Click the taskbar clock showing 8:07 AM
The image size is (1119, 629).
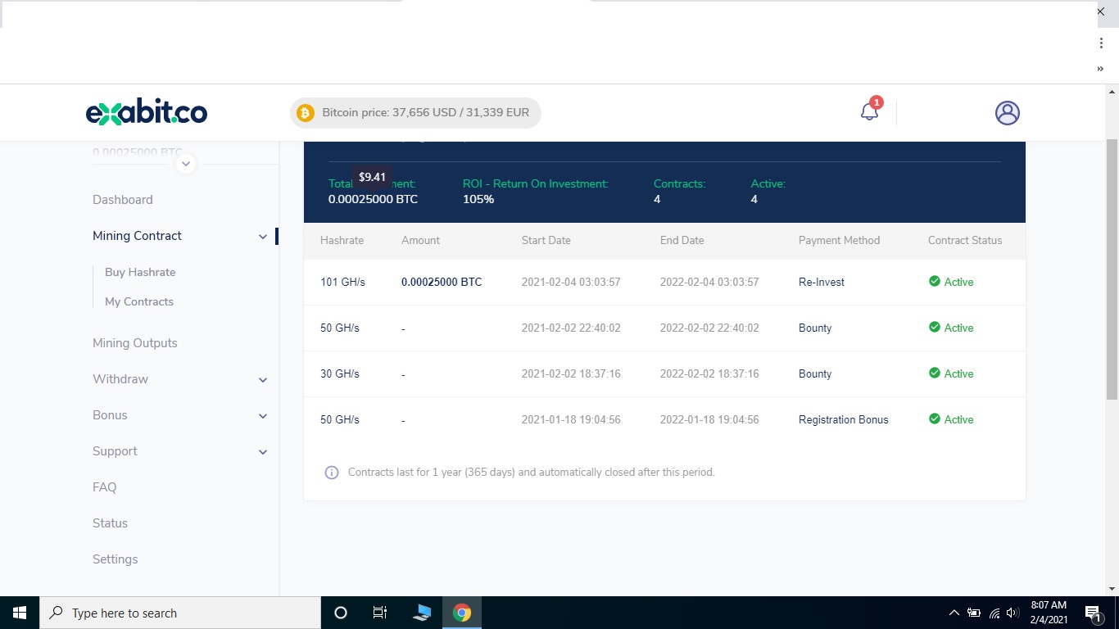[x=1049, y=613]
